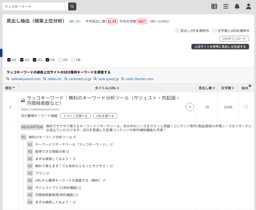Check 文字数1,000未満除外 checkbox
This screenshot has height=210, width=256.
[214, 31]
